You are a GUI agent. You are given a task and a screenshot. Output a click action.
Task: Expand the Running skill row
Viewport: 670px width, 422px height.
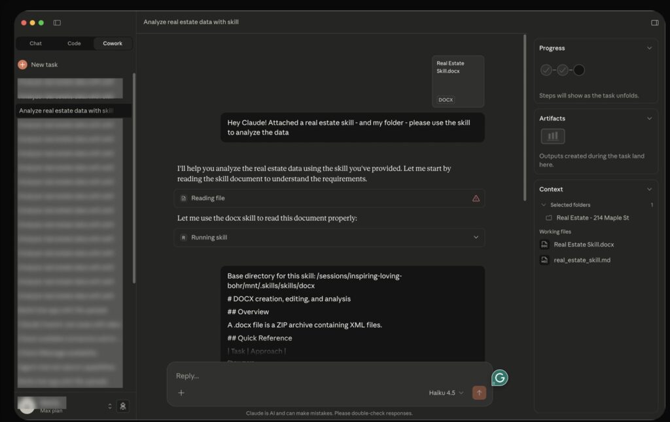(476, 237)
